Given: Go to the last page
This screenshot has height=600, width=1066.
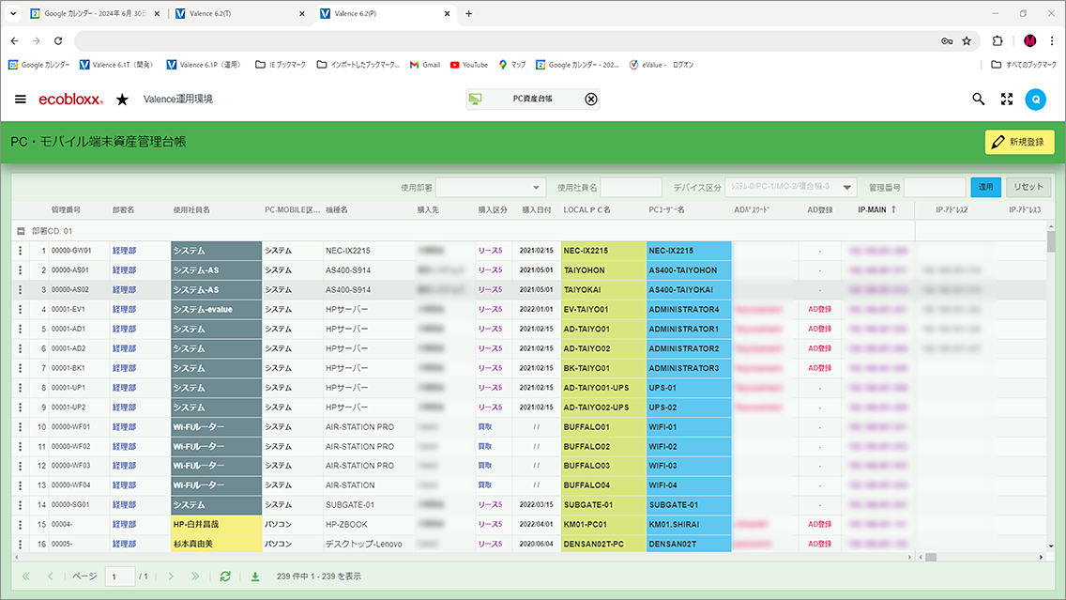Looking at the screenshot, I should click(x=195, y=577).
